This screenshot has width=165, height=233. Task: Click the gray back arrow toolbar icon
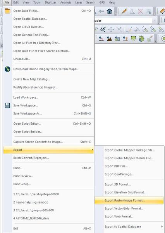[x=101, y=11]
